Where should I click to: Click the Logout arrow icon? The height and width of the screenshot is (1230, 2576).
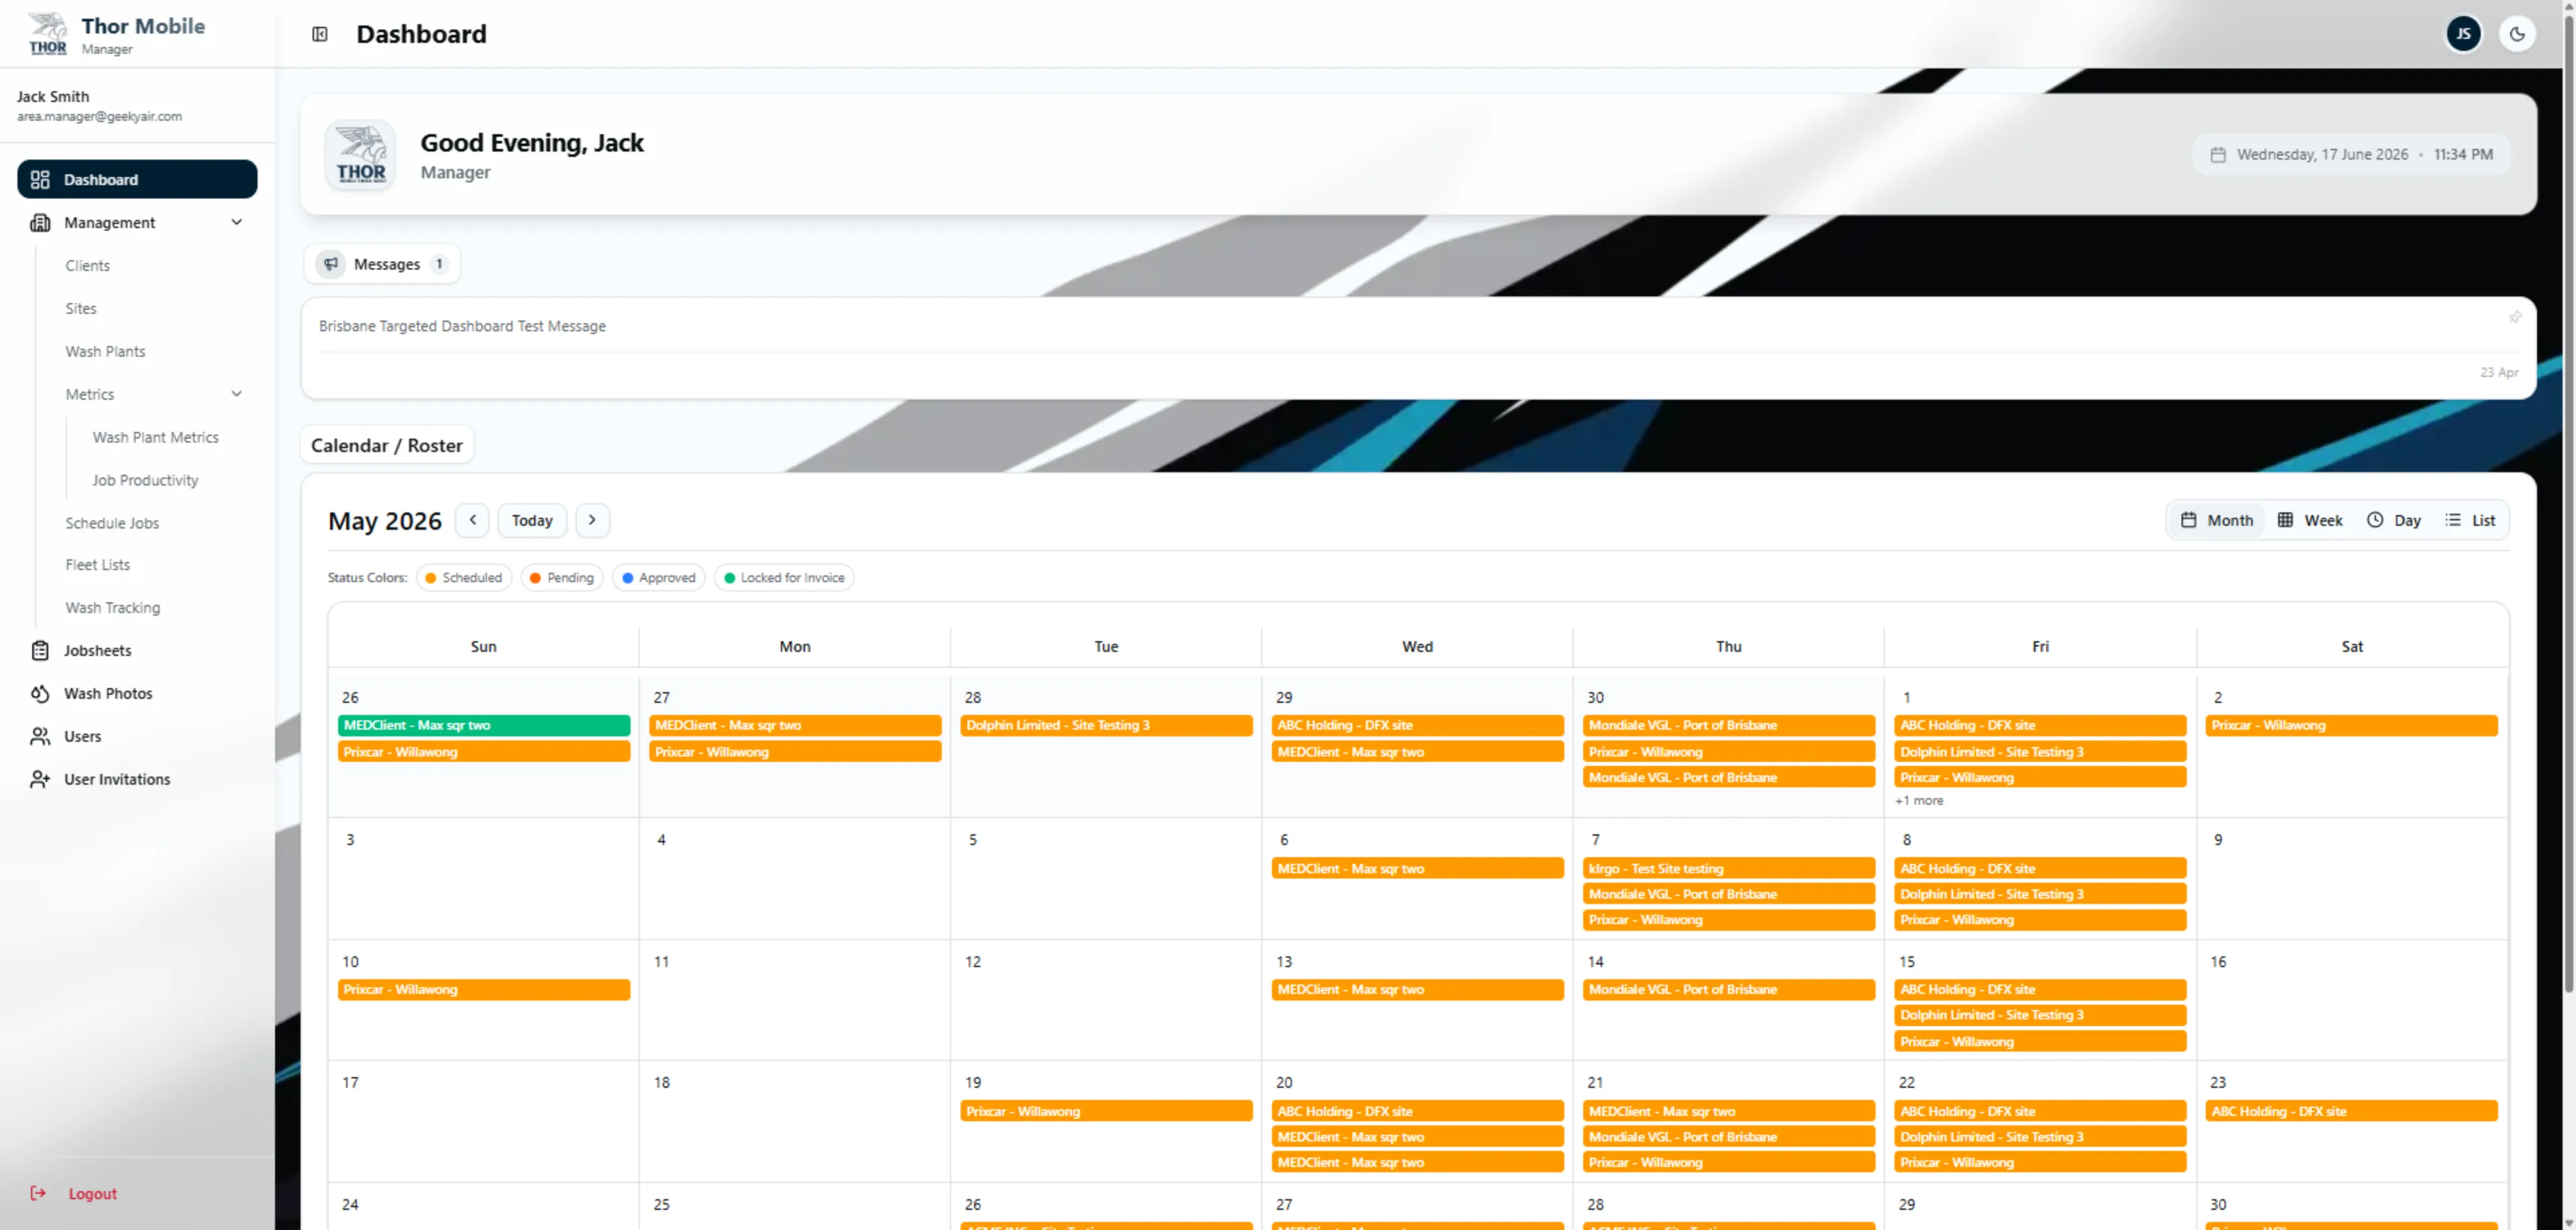click(x=38, y=1193)
